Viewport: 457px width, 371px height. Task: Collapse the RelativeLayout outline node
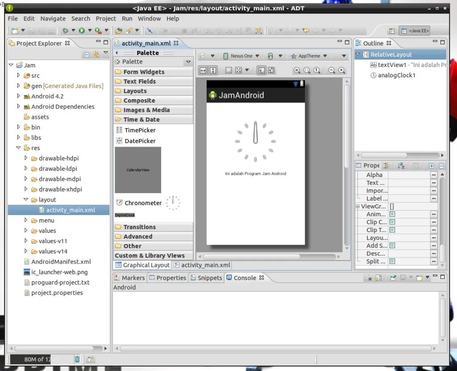[x=357, y=54]
